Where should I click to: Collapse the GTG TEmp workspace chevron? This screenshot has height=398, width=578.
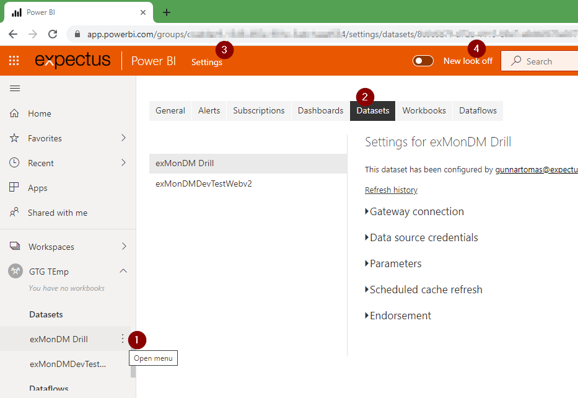click(123, 271)
